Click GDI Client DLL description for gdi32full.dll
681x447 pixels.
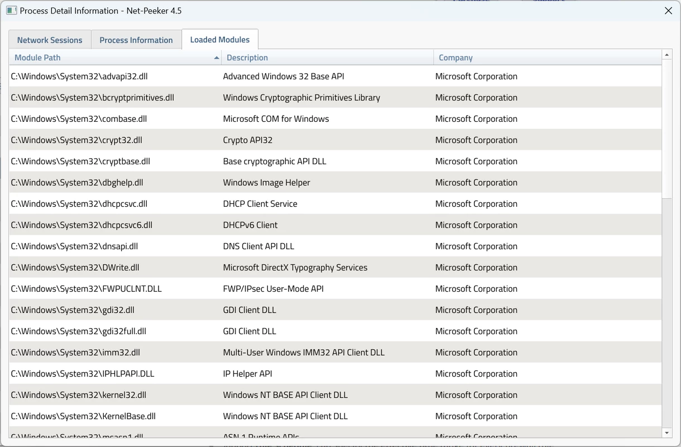[x=250, y=331]
